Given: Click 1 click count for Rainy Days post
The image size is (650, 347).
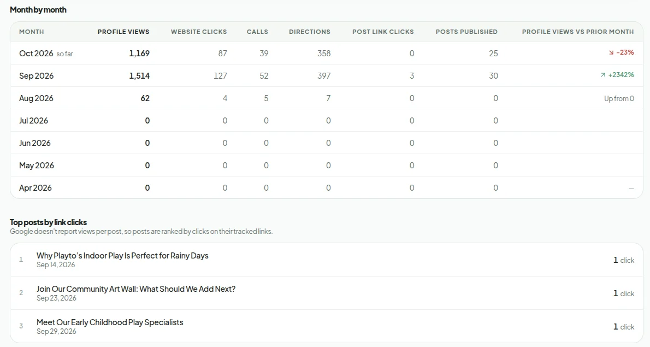Looking at the screenshot, I should [x=624, y=260].
